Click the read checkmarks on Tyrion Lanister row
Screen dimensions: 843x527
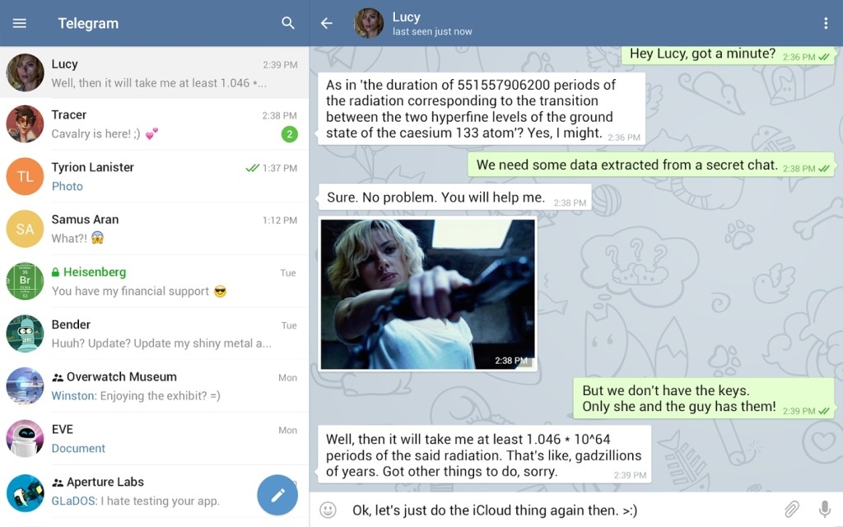[252, 168]
